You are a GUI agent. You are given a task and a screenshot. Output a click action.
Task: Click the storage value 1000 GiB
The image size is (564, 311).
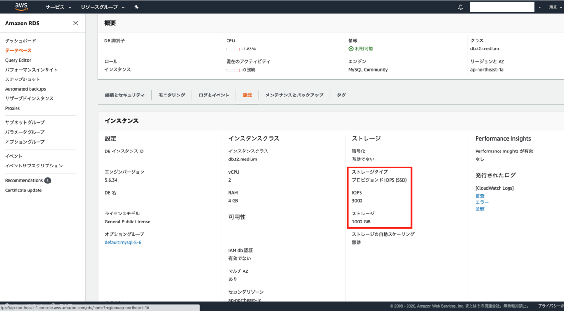click(x=361, y=222)
